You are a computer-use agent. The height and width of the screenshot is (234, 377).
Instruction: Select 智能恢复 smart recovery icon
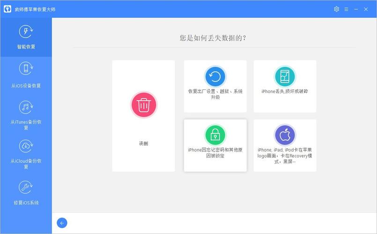pos(26,31)
